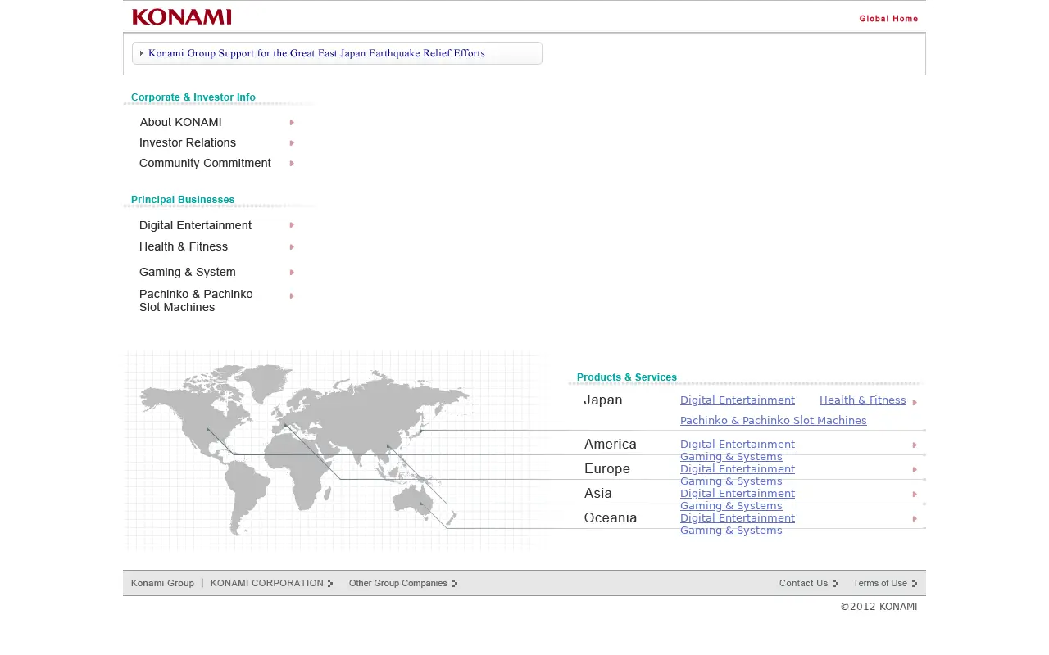This screenshot has width=1049, height=655.
Task: Click Europe's Gaming & Systems link
Action: pyautogui.click(x=731, y=481)
